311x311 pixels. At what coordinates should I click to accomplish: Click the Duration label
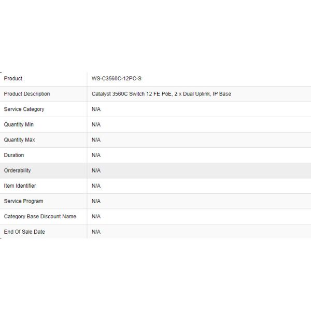(x=14, y=155)
